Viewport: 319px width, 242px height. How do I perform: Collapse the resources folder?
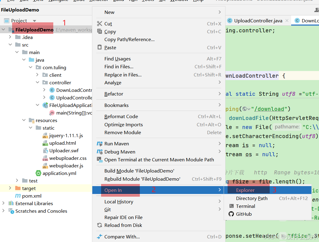tap(24, 120)
